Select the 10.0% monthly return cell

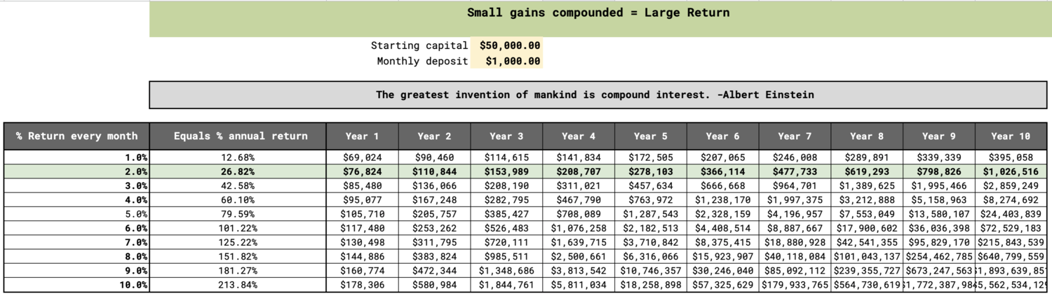76,285
